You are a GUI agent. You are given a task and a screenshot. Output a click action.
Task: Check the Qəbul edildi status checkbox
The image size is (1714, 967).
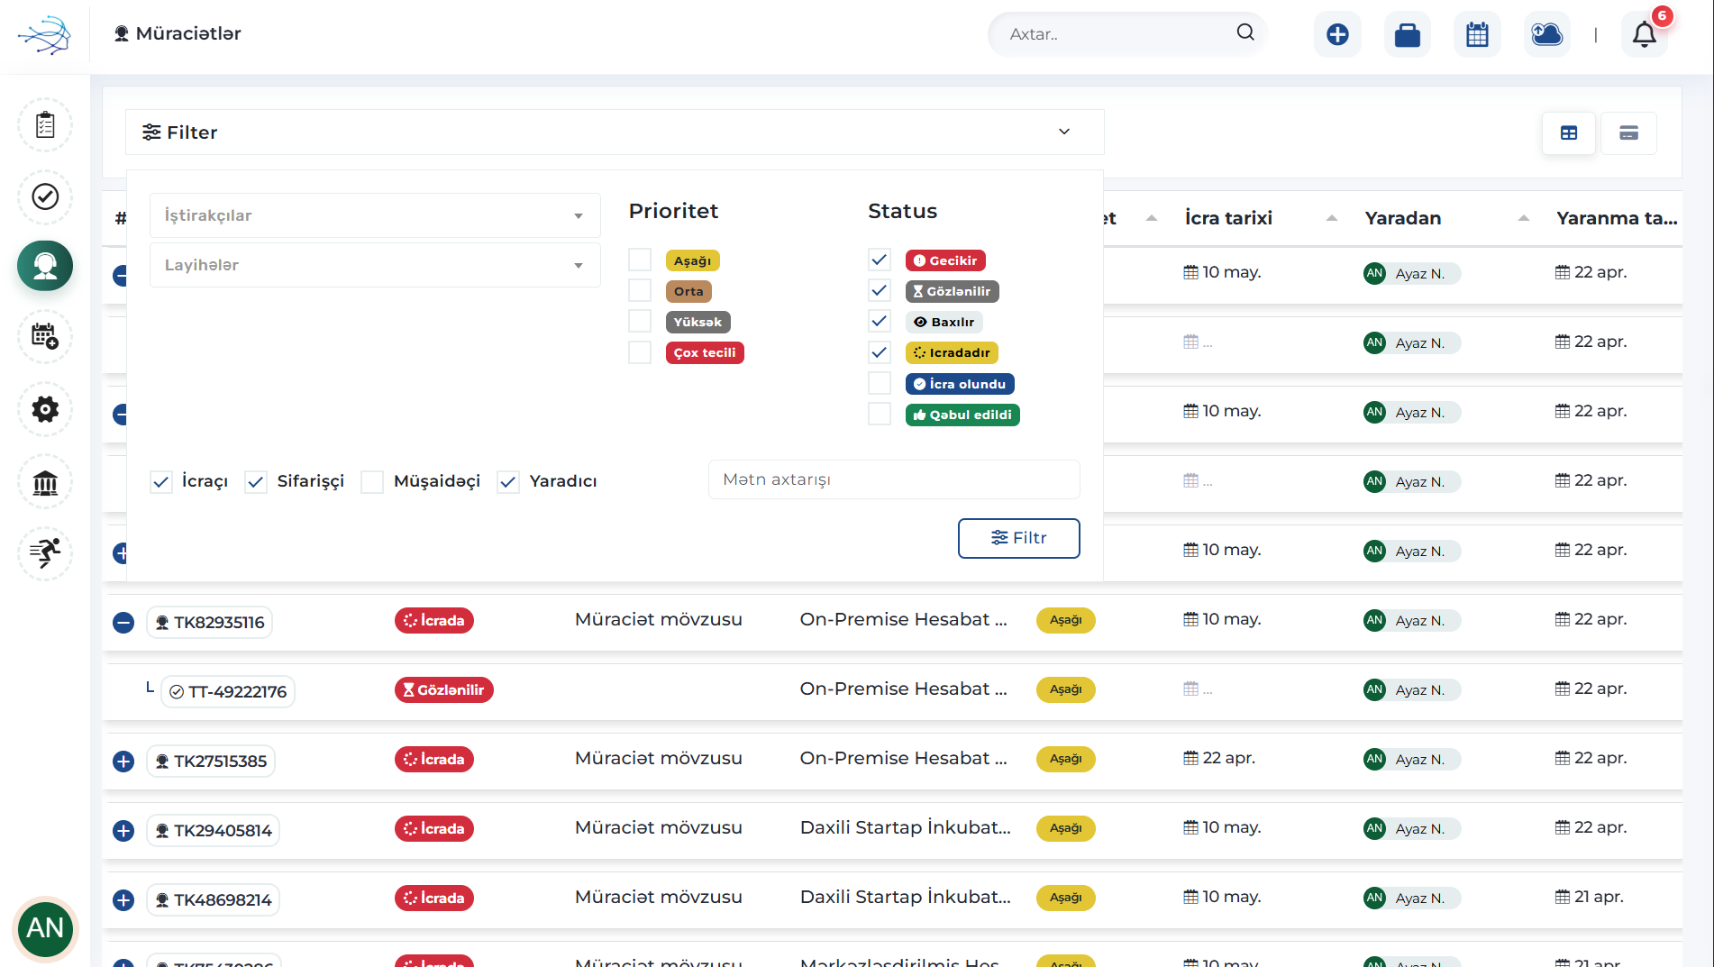coord(880,415)
